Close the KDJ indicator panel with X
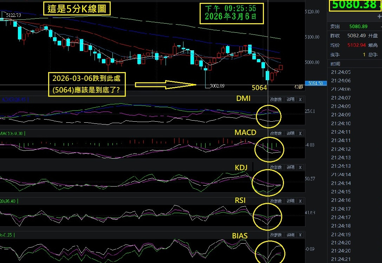 click(300, 167)
